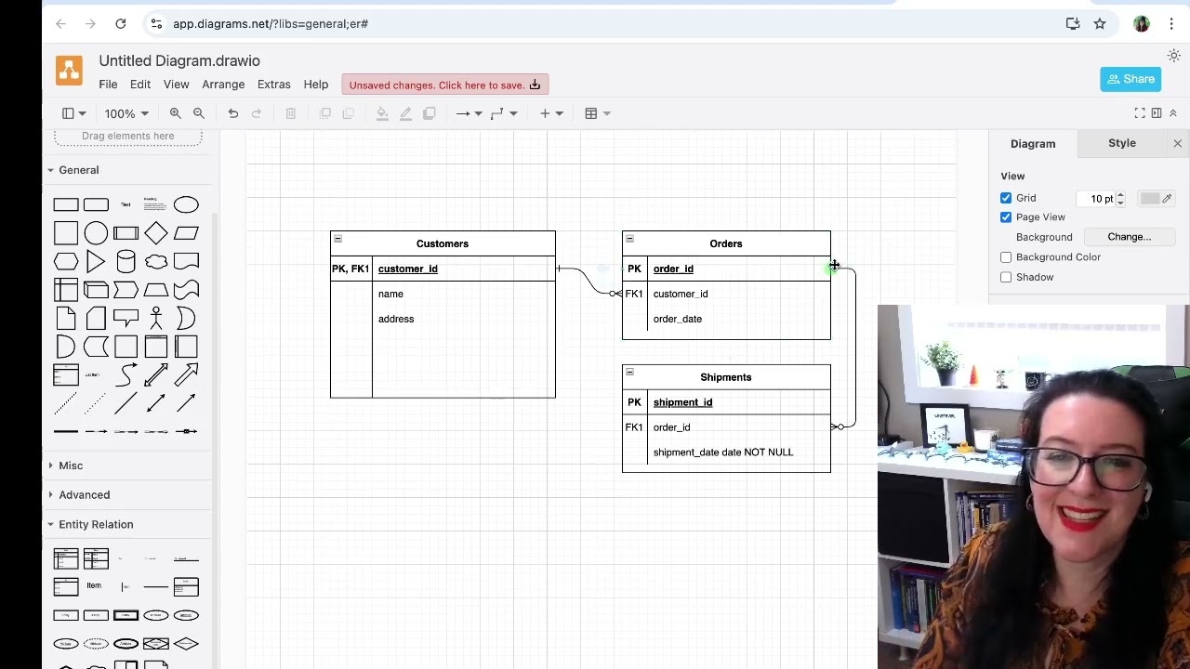The image size is (1190, 669).
Task: Open the connection arrow style dropdown
Action: tap(469, 113)
